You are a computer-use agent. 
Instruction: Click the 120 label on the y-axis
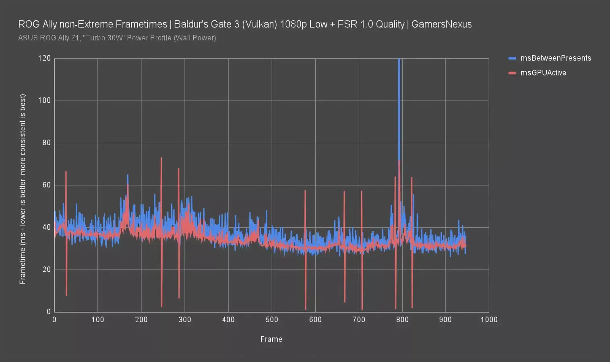(x=44, y=58)
